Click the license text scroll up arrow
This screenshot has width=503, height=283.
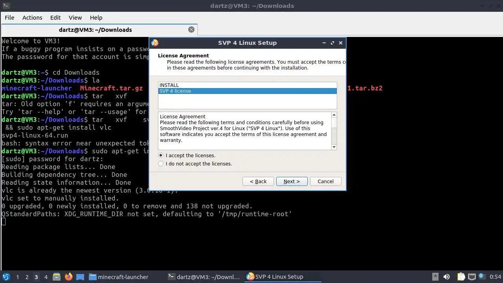[x=334, y=115]
